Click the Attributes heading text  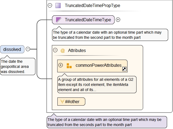click(77, 50)
